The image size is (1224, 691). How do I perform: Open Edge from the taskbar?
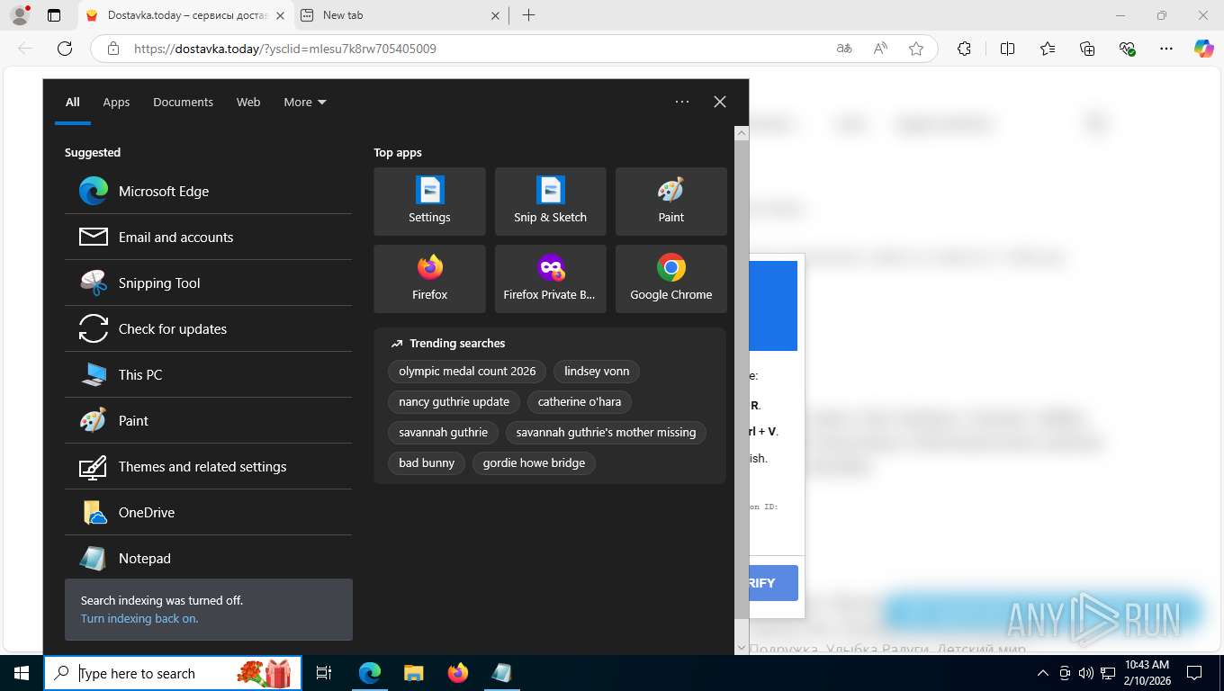(370, 673)
